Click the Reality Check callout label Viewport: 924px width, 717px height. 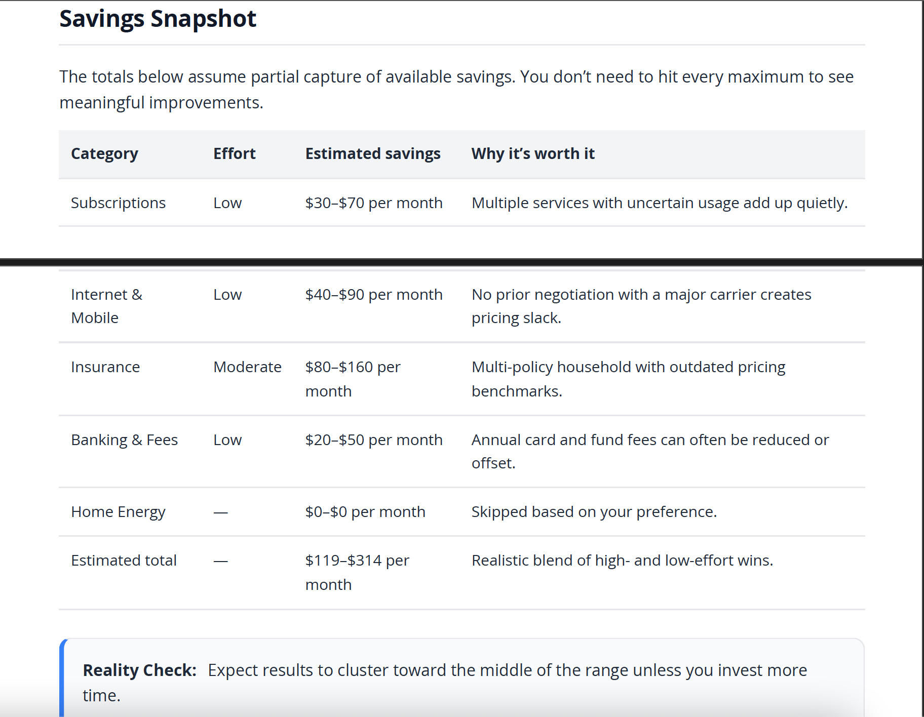pyautogui.click(x=139, y=670)
